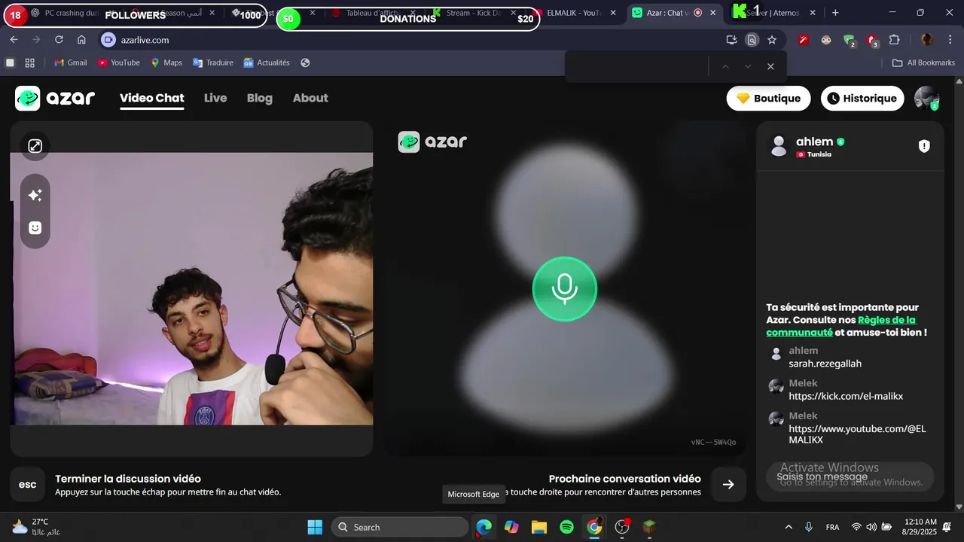Open the profile avatar in Azar header

[x=926, y=98]
